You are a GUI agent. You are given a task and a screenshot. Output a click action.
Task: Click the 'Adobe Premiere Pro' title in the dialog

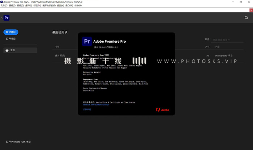coord(110,42)
